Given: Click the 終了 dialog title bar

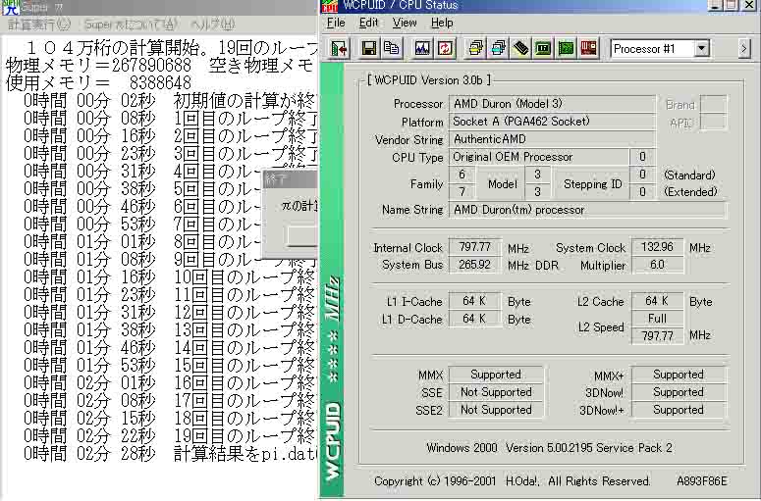Looking at the screenshot, I should [290, 178].
